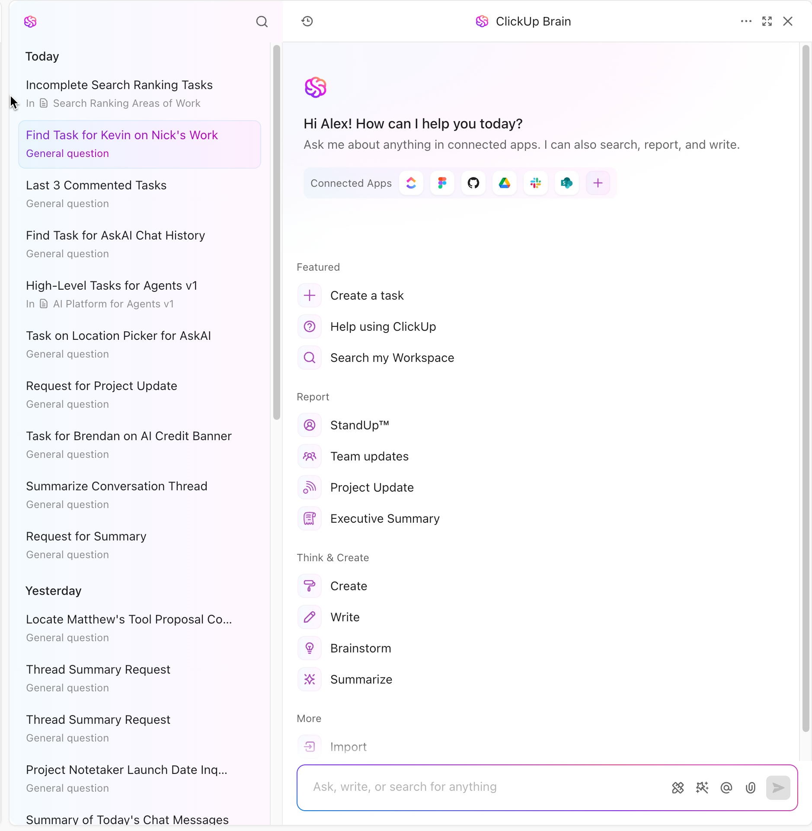Screen dimensions: 812x831
Task: Click the Executive Summary document icon
Action: pos(310,518)
